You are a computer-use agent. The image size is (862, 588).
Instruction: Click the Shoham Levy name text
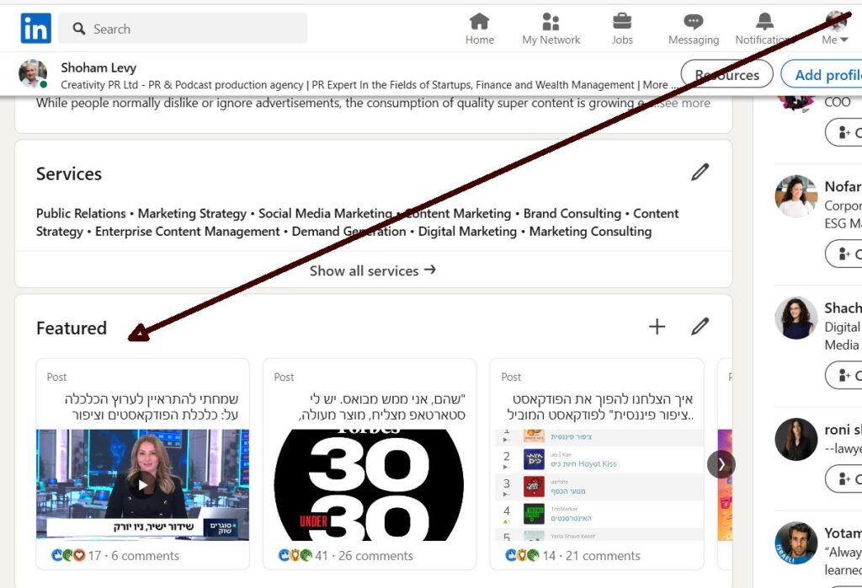98,67
